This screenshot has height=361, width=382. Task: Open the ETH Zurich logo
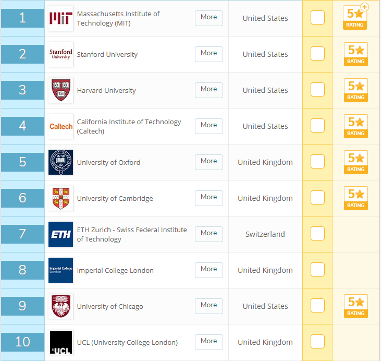click(60, 234)
